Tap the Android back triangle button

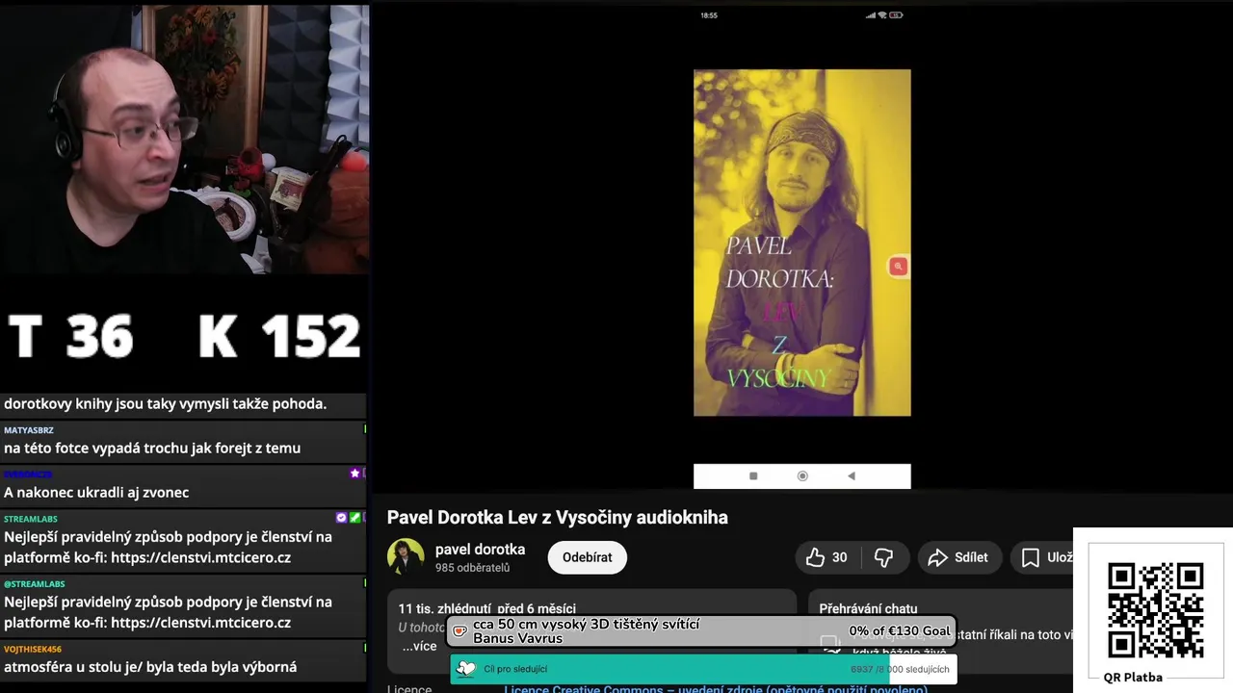[x=851, y=475]
